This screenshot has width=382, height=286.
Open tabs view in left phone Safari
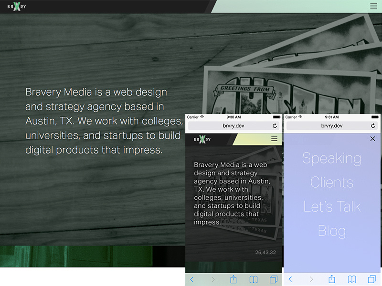[274, 279]
